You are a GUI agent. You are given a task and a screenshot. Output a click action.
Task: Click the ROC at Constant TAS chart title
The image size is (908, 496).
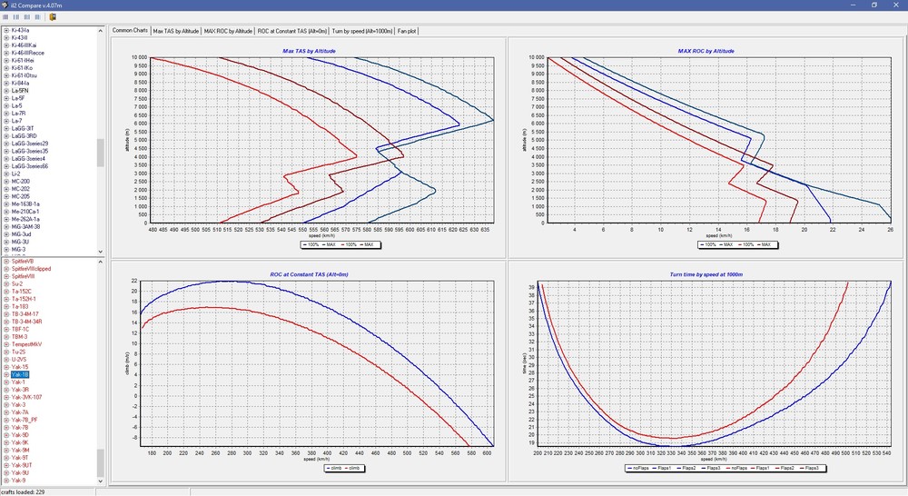(309, 274)
